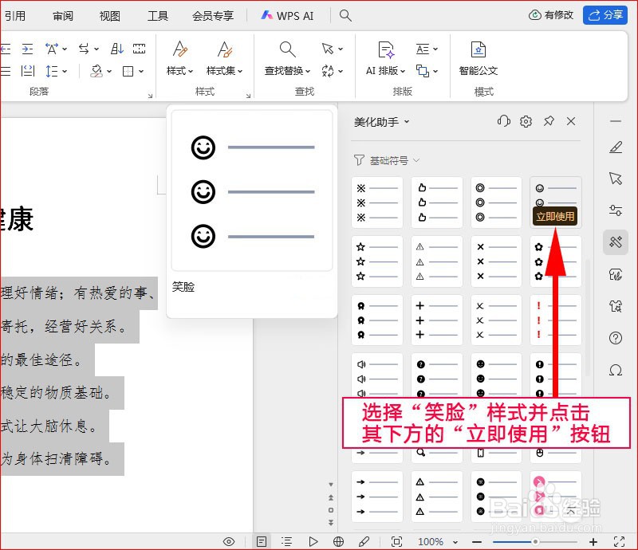This screenshot has width=638, height=550.
Task: Open the headphones help icon in the panel
Action: pos(504,121)
